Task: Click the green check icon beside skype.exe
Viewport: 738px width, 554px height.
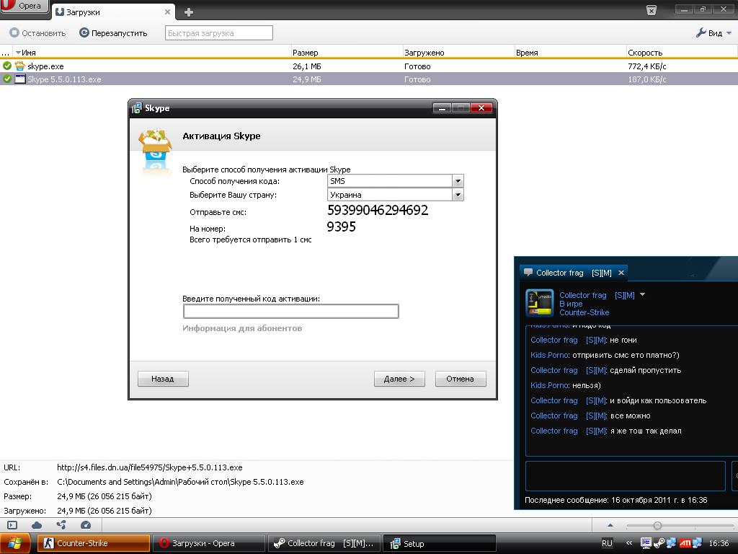Action: point(6,66)
